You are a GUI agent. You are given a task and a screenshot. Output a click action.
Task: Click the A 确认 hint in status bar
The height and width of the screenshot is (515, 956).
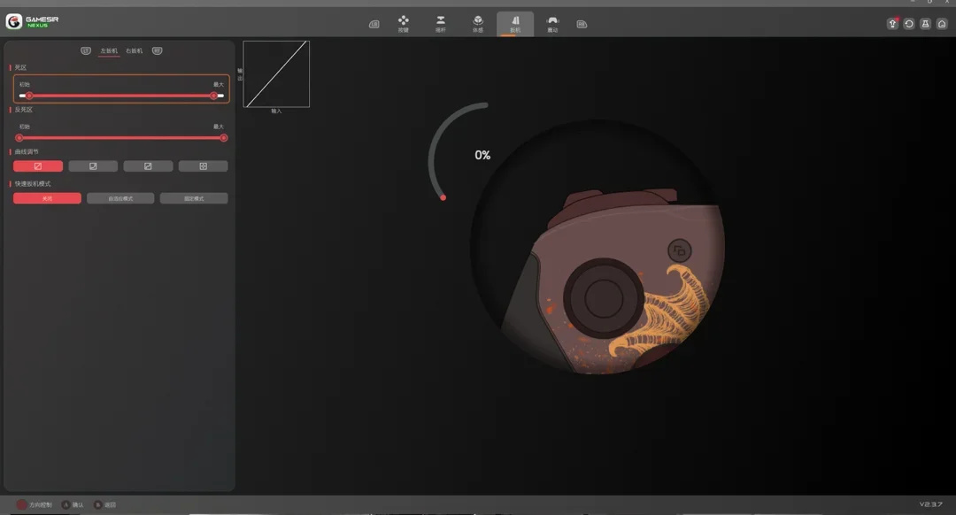coord(73,504)
